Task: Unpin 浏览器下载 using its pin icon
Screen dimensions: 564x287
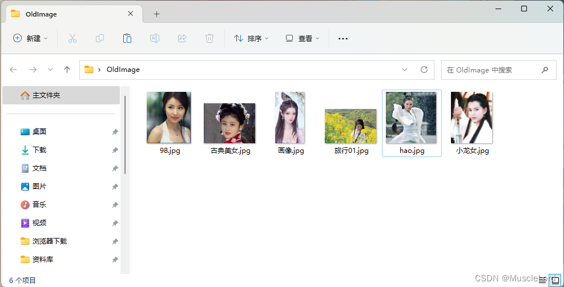Action: coord(115,241)
